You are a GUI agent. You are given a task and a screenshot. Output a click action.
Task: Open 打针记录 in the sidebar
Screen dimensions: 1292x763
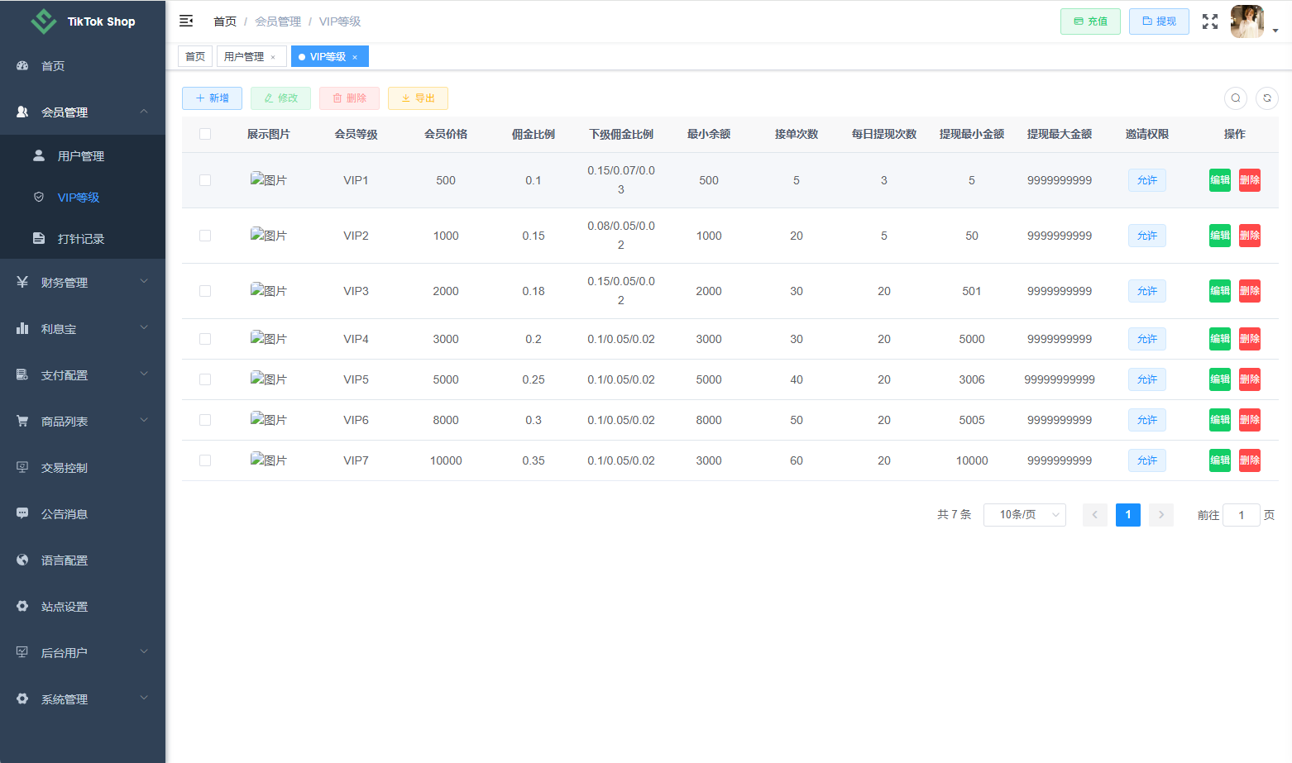[83, 239]
